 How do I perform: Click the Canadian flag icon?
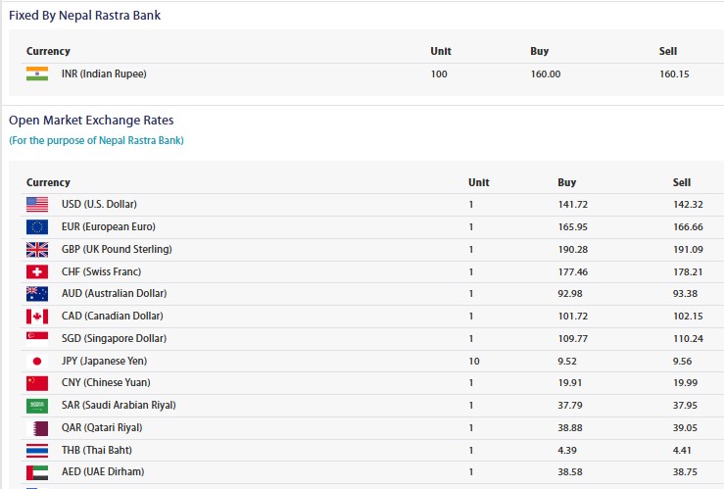tap(37, 316)
